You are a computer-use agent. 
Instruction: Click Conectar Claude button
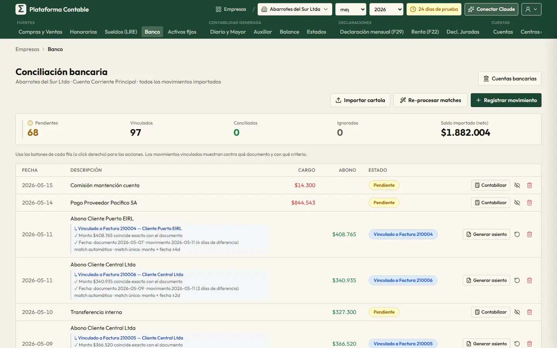point(492,9)
